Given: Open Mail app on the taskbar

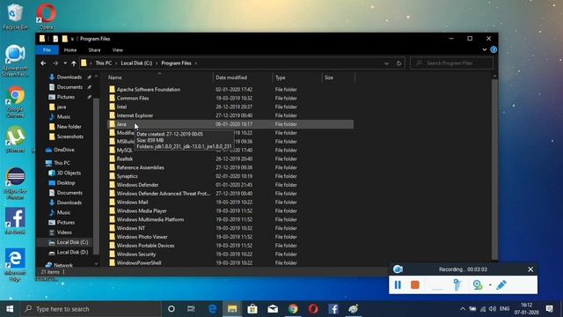Looking at the screenshot, I should pos(273,309).
